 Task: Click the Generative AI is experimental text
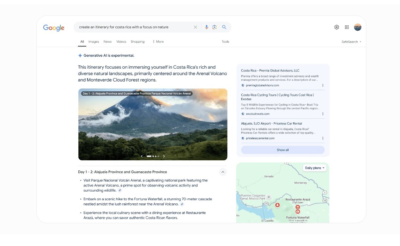pyautogui.click(x=109, y=55)
